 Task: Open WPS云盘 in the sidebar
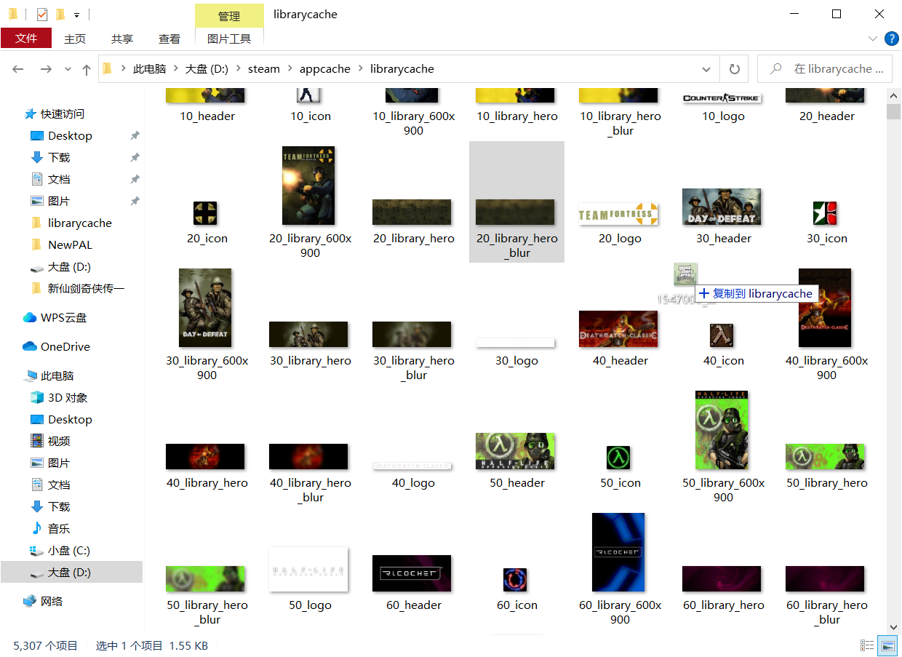coord(55,318)
